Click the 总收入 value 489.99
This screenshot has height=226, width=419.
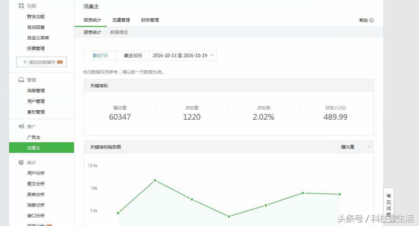pos(336,117)
